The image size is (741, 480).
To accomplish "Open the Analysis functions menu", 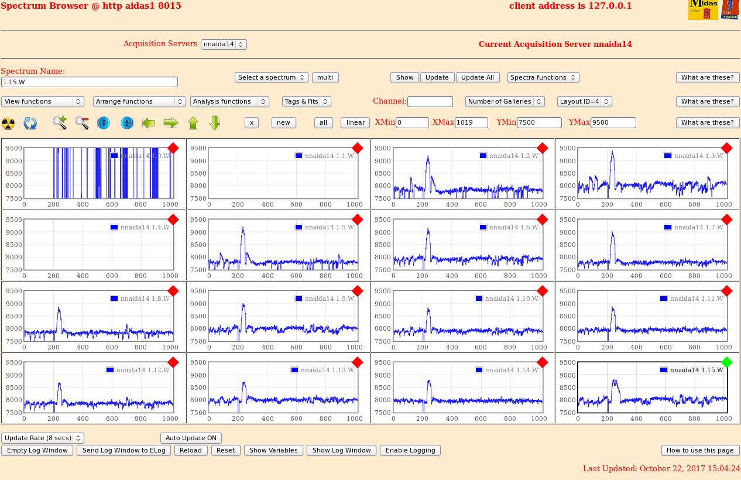I will [229, 101].
